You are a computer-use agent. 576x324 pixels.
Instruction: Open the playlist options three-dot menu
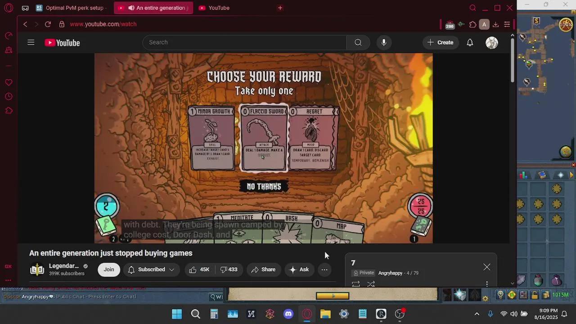click(487, 284)
